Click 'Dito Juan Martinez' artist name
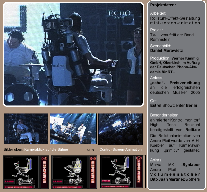Image resolution: width=207 pixels, height=192 pixels. (x=167, y=179)
